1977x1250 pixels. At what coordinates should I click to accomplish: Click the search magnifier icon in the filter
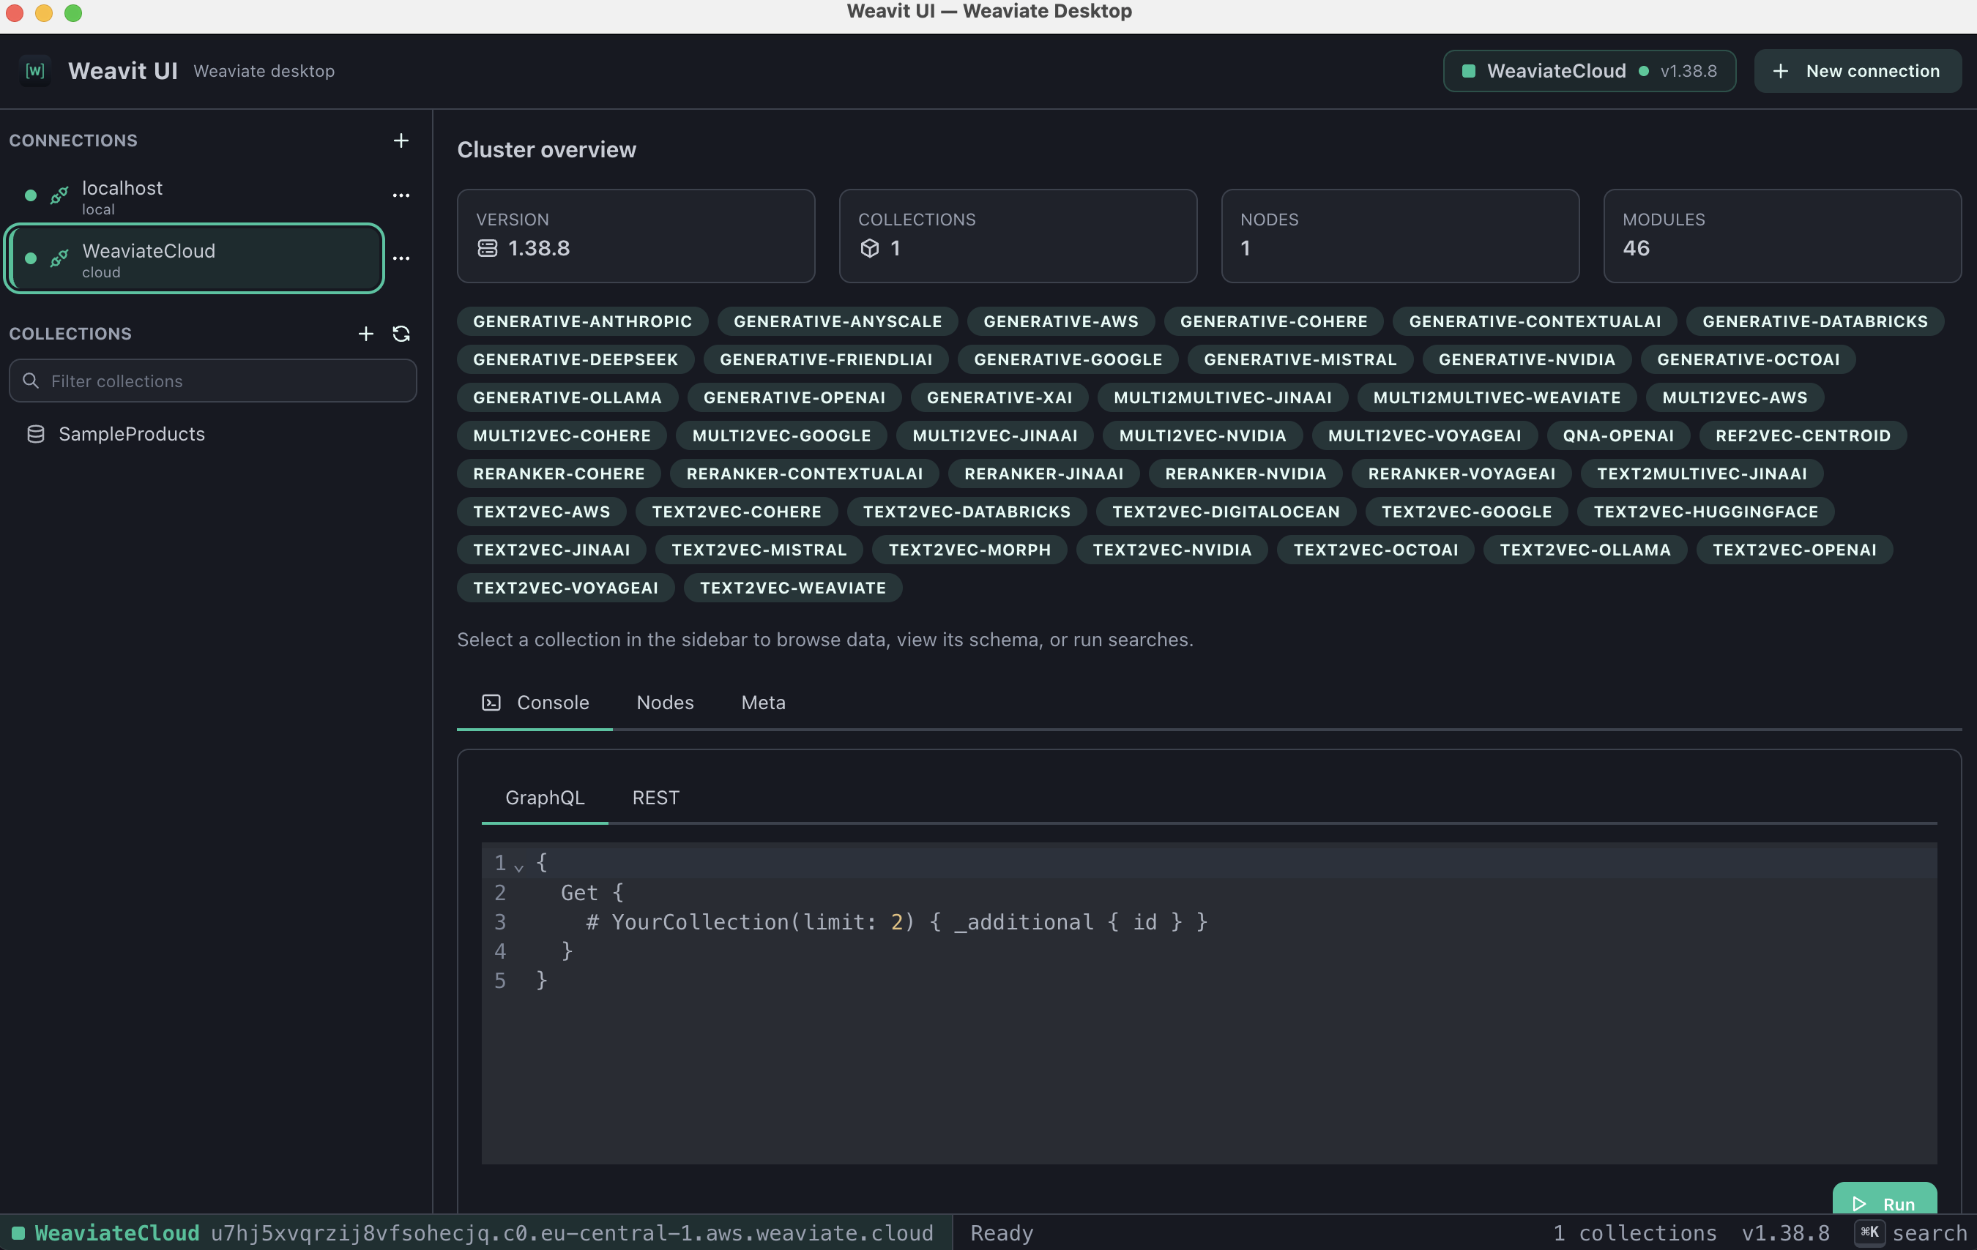point(30,380)
